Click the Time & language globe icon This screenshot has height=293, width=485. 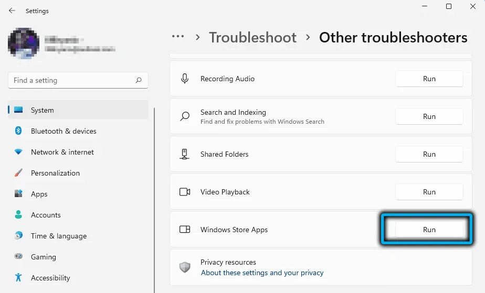(x=18, y=236)
